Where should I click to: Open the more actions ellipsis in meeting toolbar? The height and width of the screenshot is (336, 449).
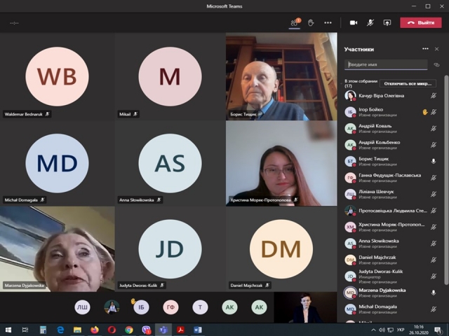(x=328, y=22)
